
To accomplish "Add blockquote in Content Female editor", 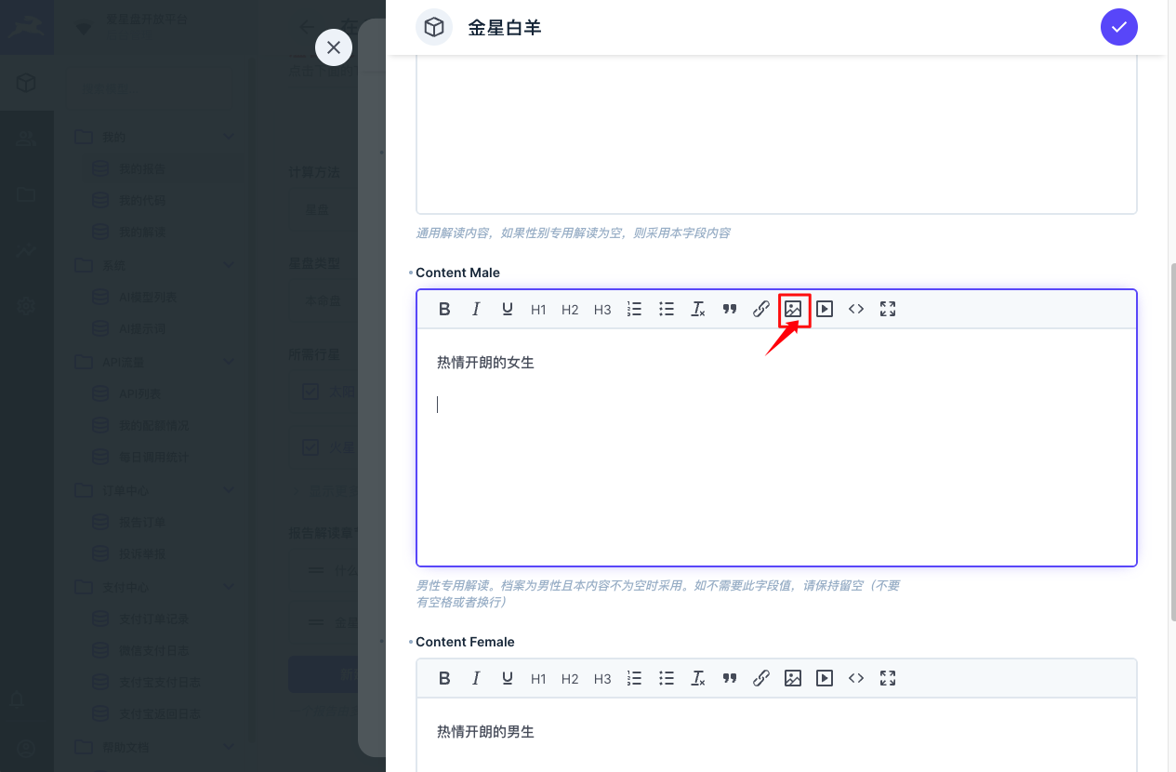I will tap(730, 678).
